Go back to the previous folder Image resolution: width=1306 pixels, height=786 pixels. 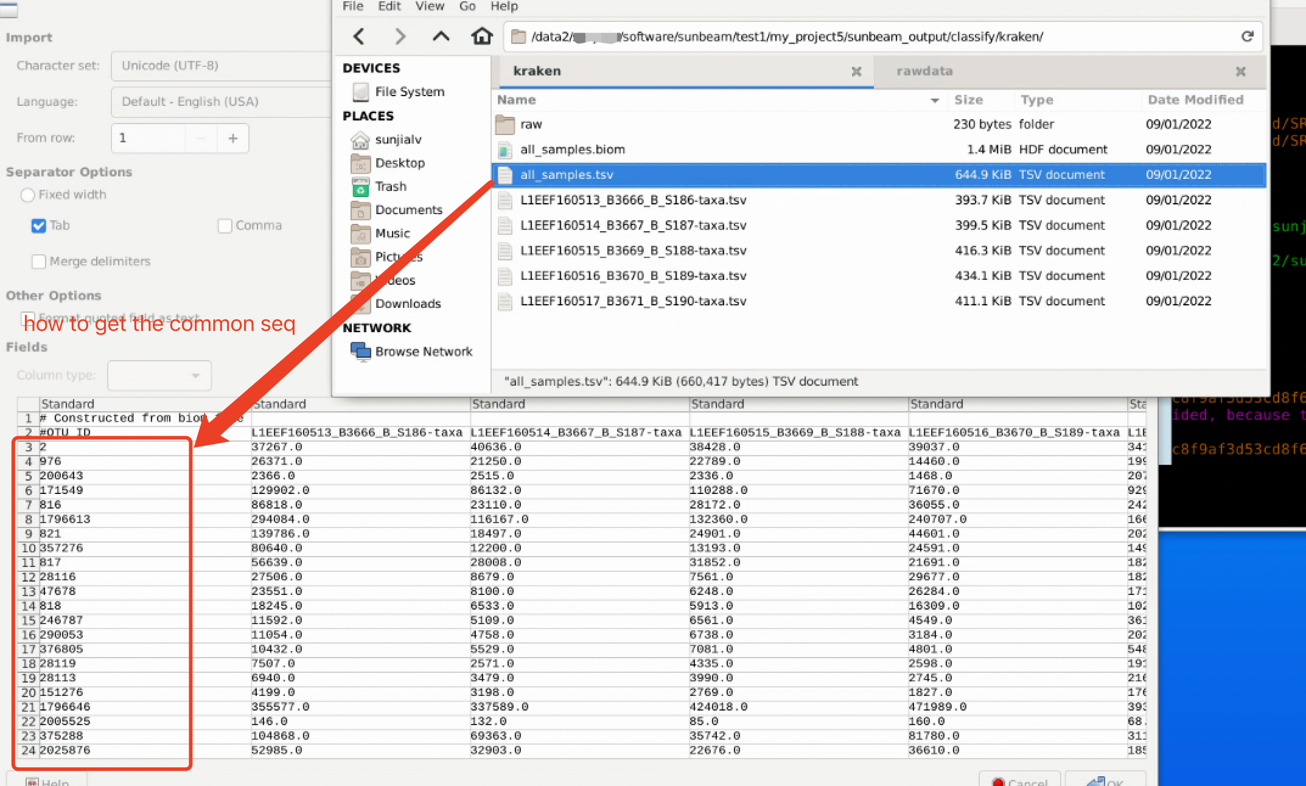pos(358,37)
